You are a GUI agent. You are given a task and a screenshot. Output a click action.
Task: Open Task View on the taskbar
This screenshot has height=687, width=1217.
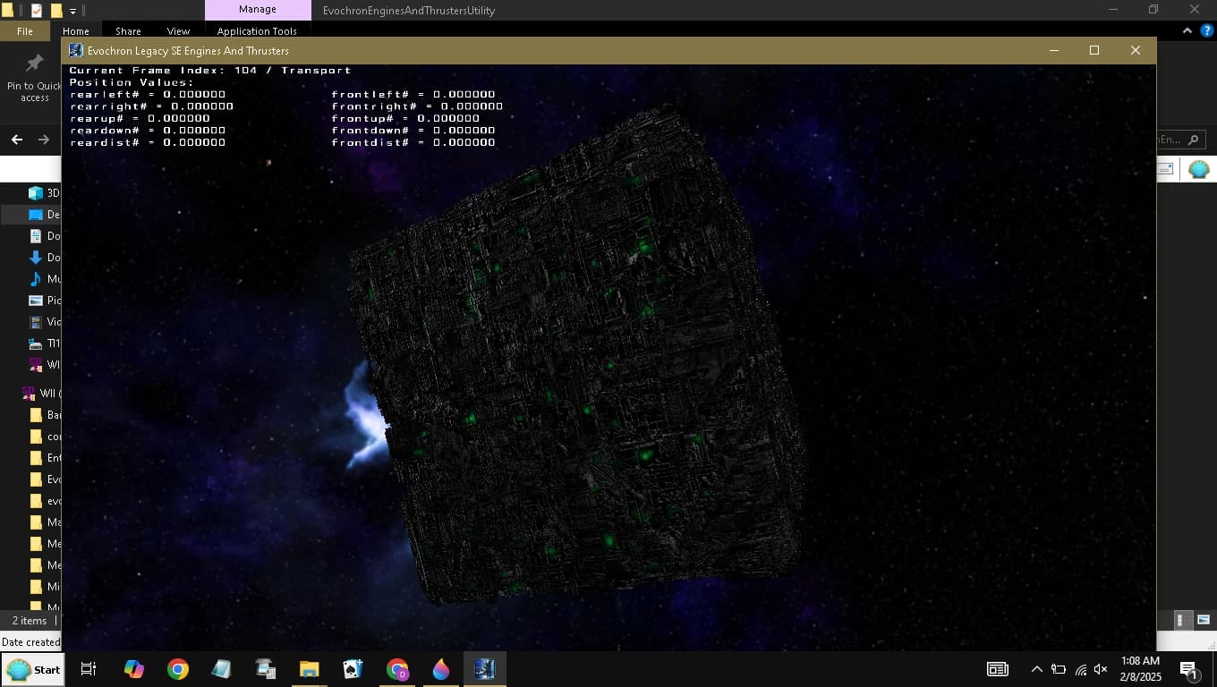click(x=89, y=669)
